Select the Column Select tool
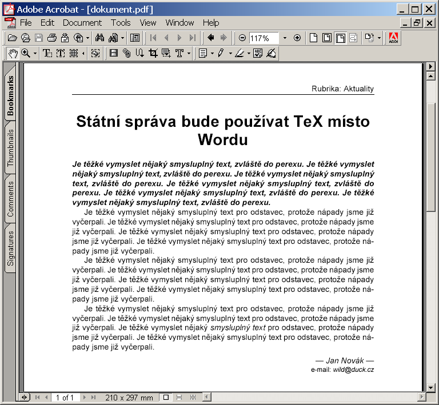This screenshot has width=439, height=405. 61,53
